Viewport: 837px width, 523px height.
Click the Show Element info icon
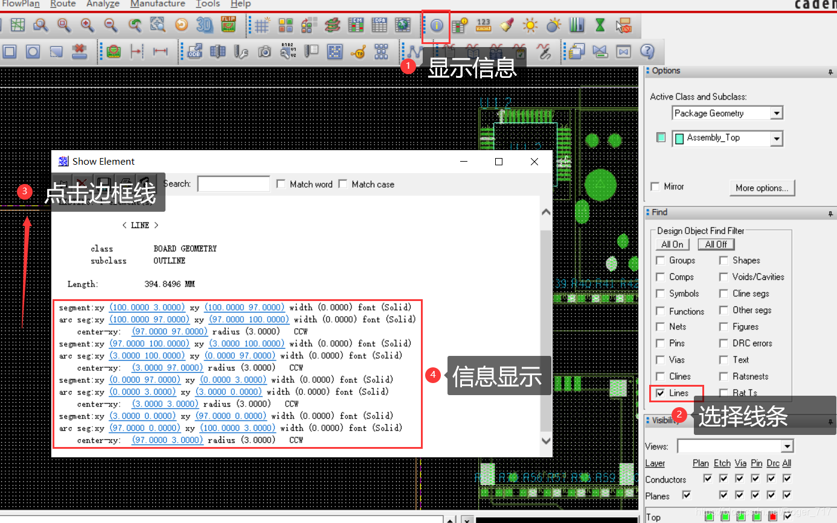coord(436,25)
